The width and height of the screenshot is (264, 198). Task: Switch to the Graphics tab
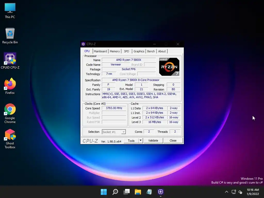pos(139,51)
